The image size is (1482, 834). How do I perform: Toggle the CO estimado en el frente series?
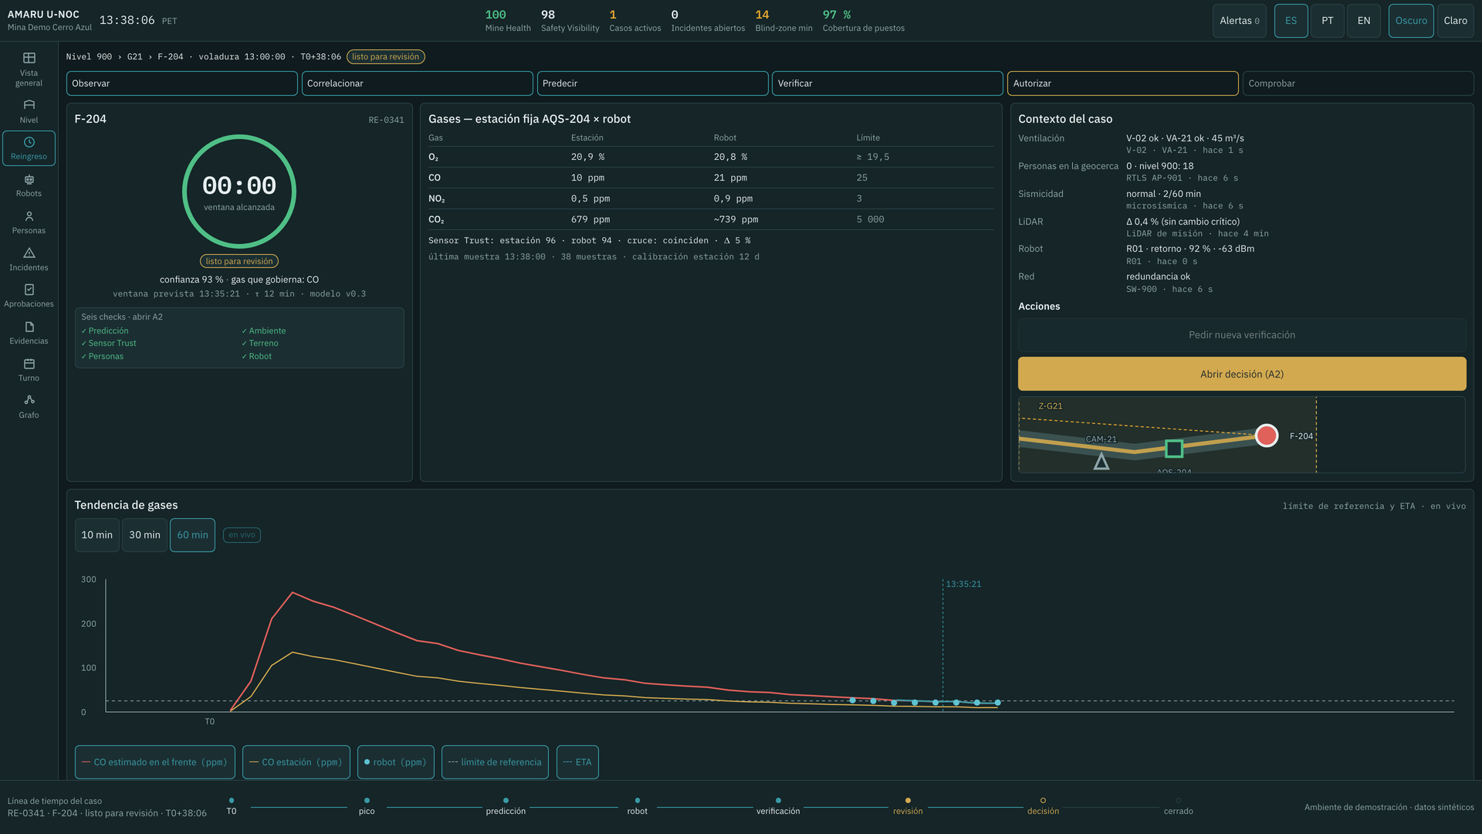pos(154,762)
